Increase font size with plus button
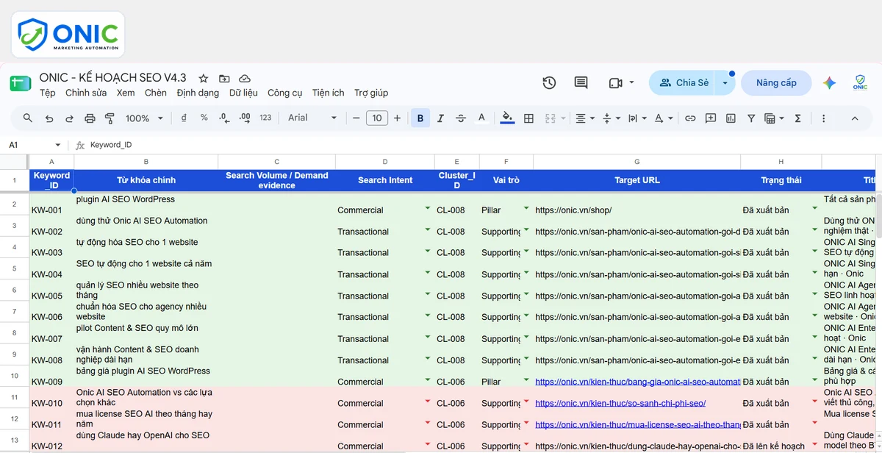The height and width of the screenshot is (453, 882). [x=398, y=118]
